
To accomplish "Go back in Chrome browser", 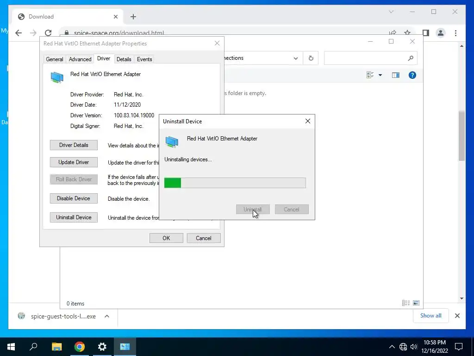I will point(19,33).
